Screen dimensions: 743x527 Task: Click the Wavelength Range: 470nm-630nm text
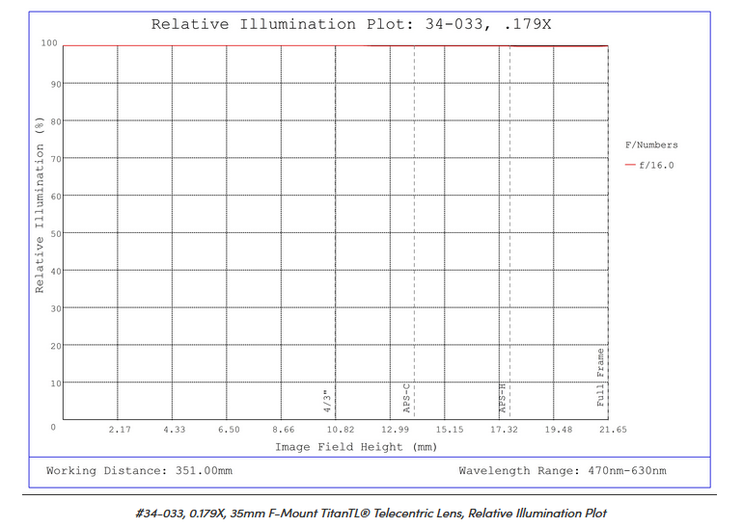tap(562, 471)
